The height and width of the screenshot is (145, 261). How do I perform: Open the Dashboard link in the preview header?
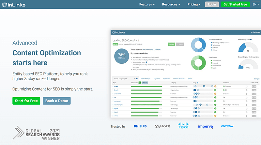coord(255,32)
